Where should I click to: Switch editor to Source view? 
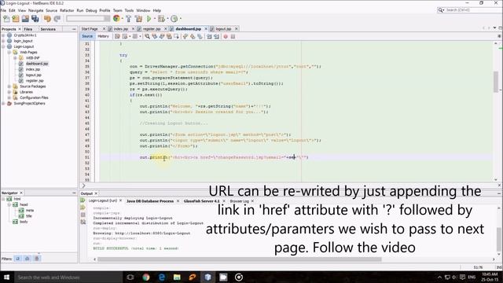pos(87,37)
